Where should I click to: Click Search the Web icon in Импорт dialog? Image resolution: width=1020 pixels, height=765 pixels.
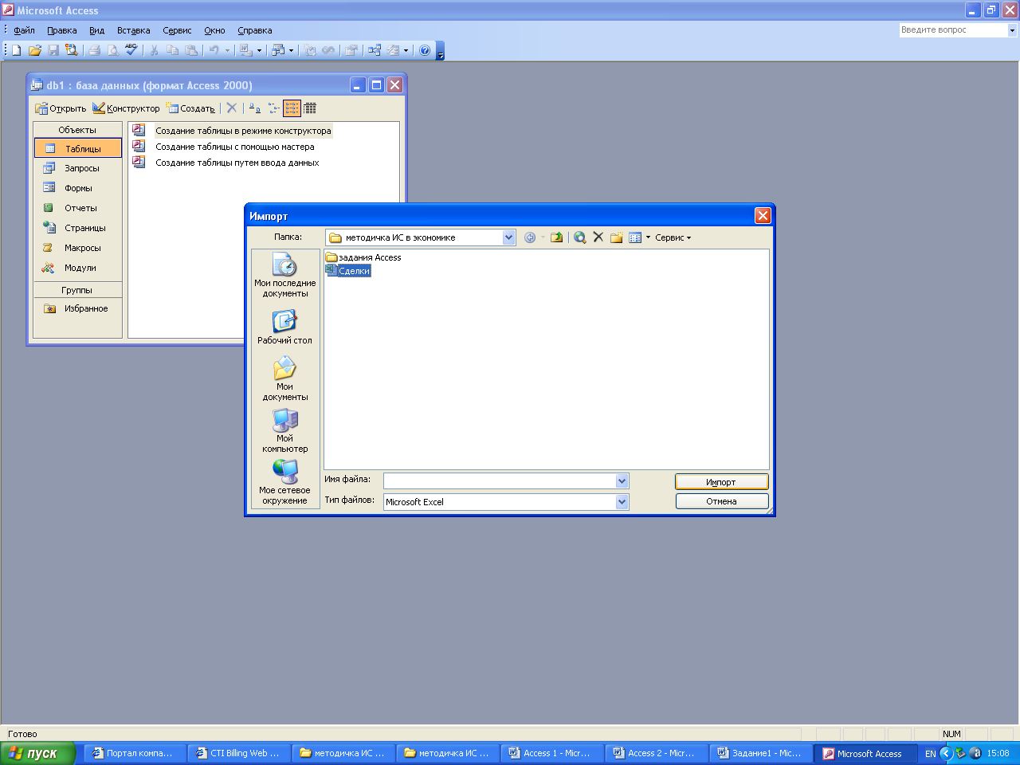click(579, 237)
